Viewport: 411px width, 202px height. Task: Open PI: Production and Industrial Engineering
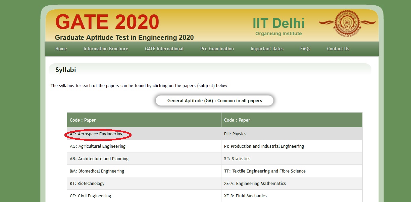pos(264,146)
